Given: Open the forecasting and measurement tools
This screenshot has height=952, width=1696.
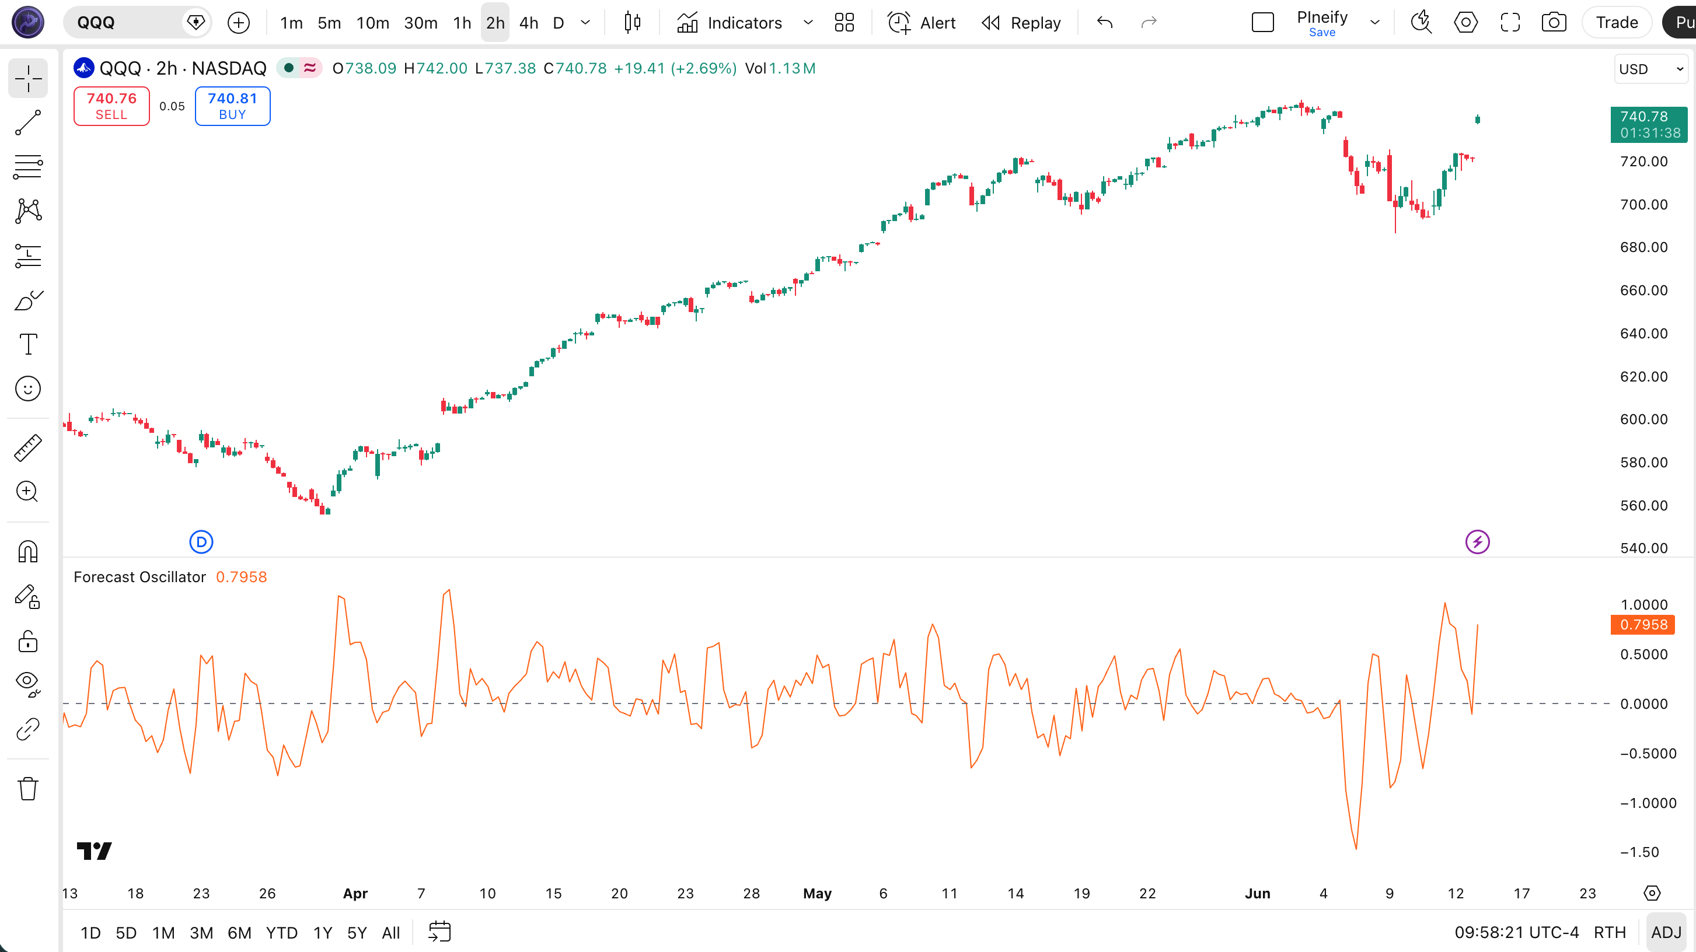Looking at the screenshot, I should (29, 256).
